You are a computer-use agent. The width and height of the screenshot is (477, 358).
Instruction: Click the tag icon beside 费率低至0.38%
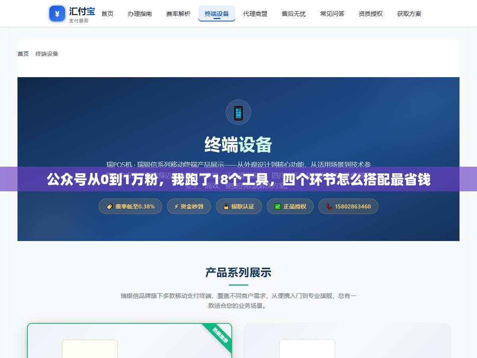[x=109, y=206]
